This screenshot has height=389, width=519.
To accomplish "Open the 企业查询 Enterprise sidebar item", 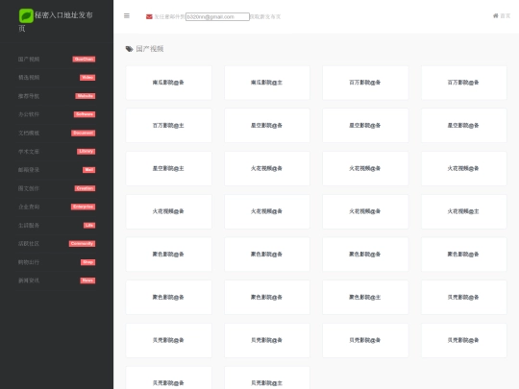I will [57, 207].
